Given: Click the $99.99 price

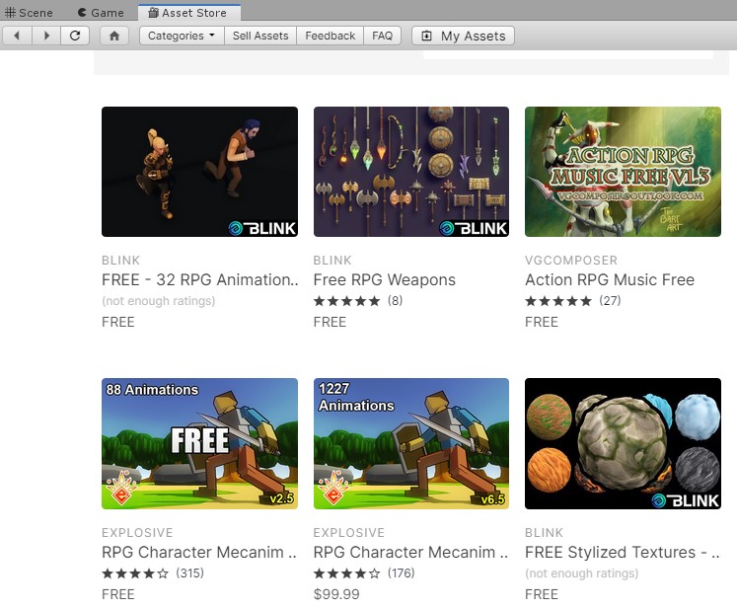Looking at the screenshot, I should (x=336, y=594).
